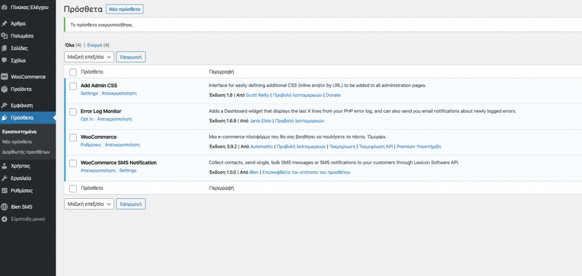
Task: Open the Τεκμηρίωση API link
Action: point(376,147)
